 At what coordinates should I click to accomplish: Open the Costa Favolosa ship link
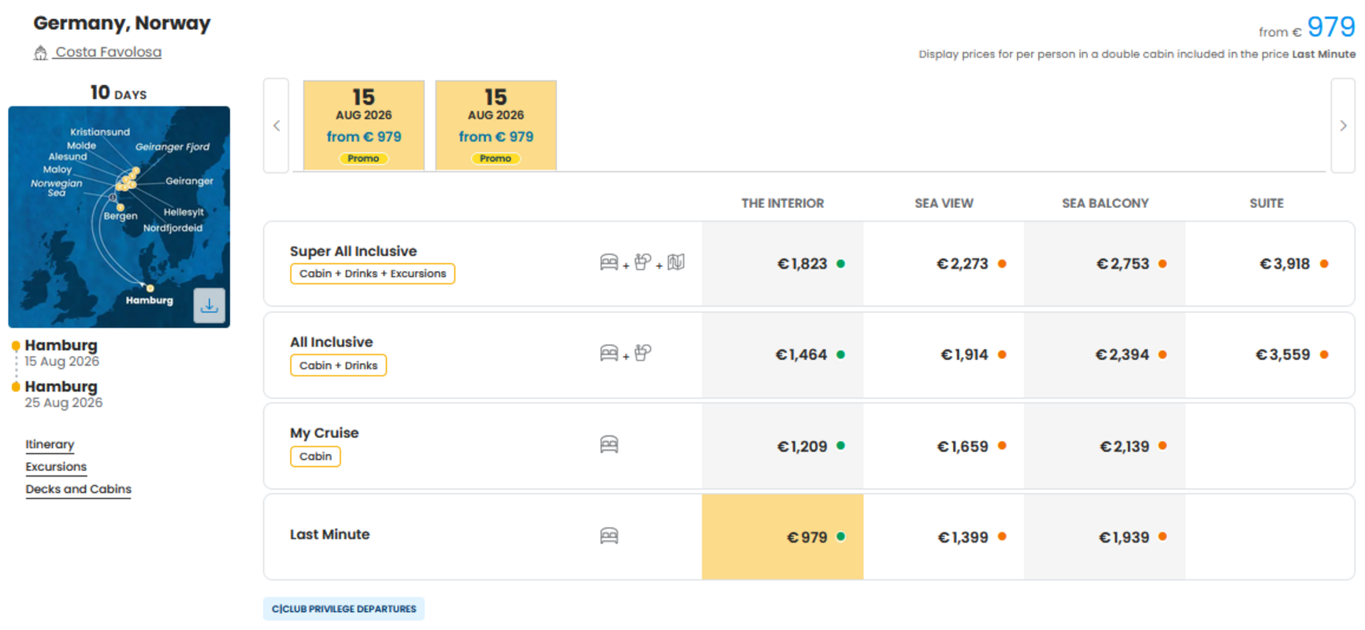108,52
